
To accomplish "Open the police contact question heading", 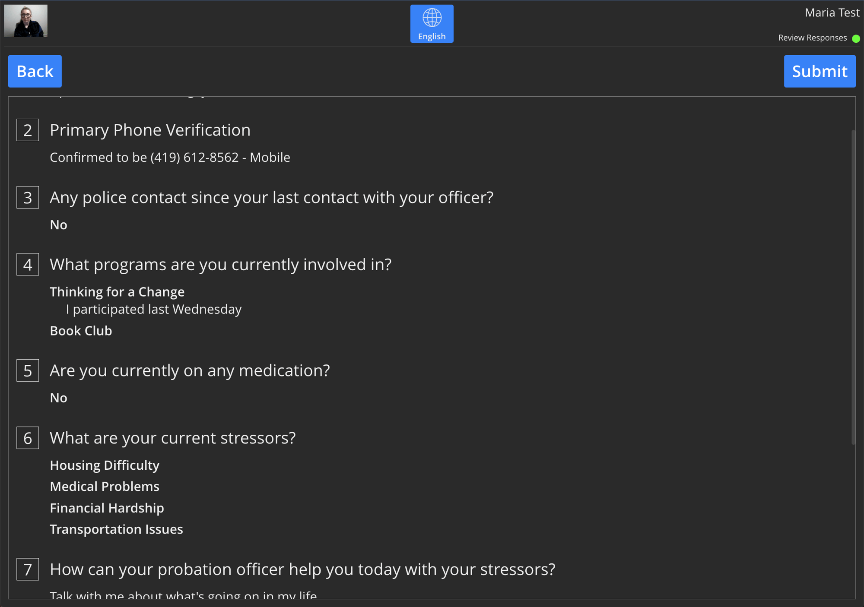I will coord(271,197).
